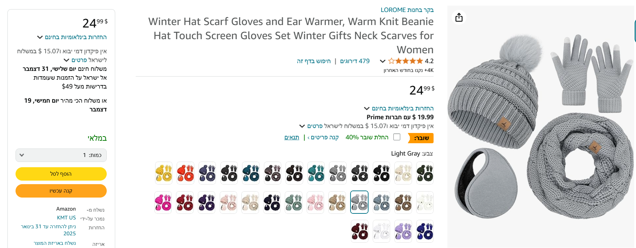Open the quantity dropdown
Screen dimensions: 636x248
[x=61, y=155]
